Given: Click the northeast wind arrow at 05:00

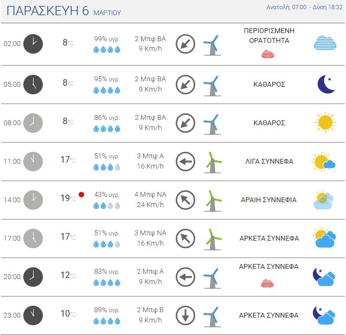Looking at the screenshot, I should pos(185,84).
